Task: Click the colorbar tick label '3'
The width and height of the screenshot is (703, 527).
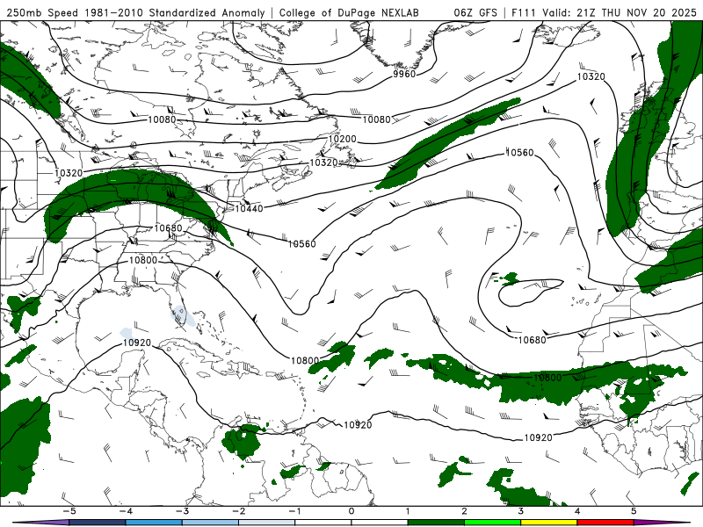Action: (520, 511)
